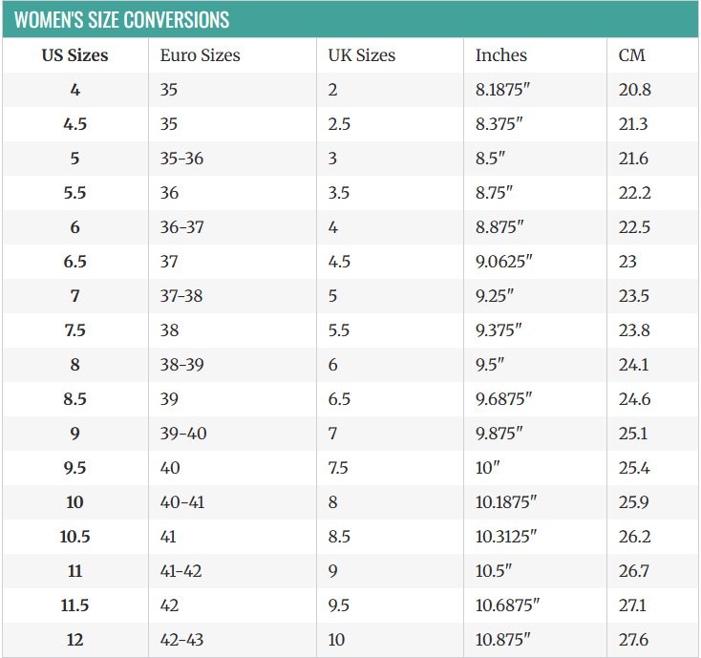The width and height of the screenshot is (701, 658).
Task: Click the 10″ inches cell
Action: point(491,468)
